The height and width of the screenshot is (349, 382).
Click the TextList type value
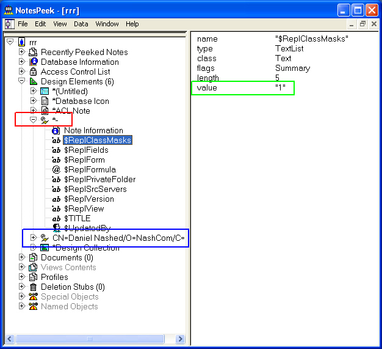point(289,48)
